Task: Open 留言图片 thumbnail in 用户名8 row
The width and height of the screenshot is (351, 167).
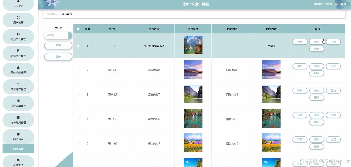Action: tap(193, 69)
